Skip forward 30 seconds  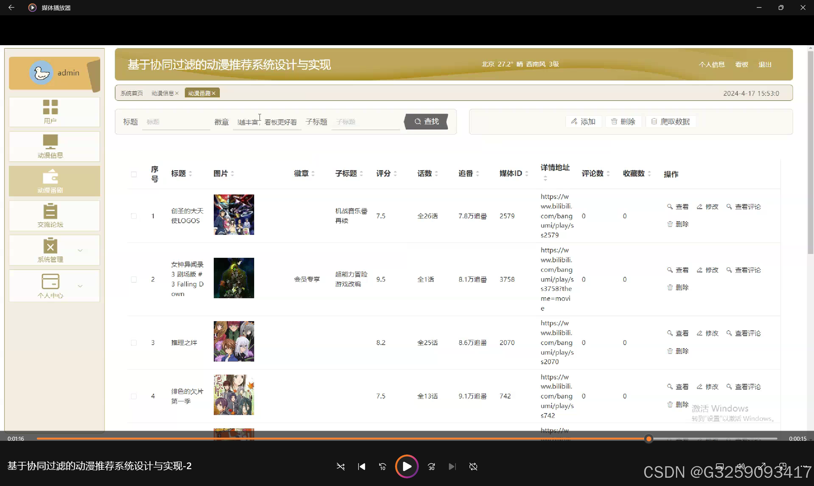click(x=431, y=466)
